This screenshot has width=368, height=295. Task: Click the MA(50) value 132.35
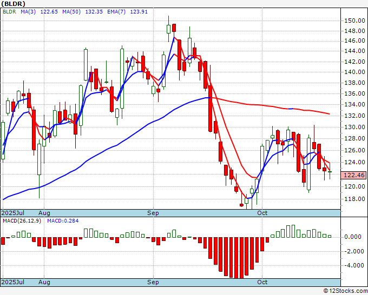(x=94, y=12)
